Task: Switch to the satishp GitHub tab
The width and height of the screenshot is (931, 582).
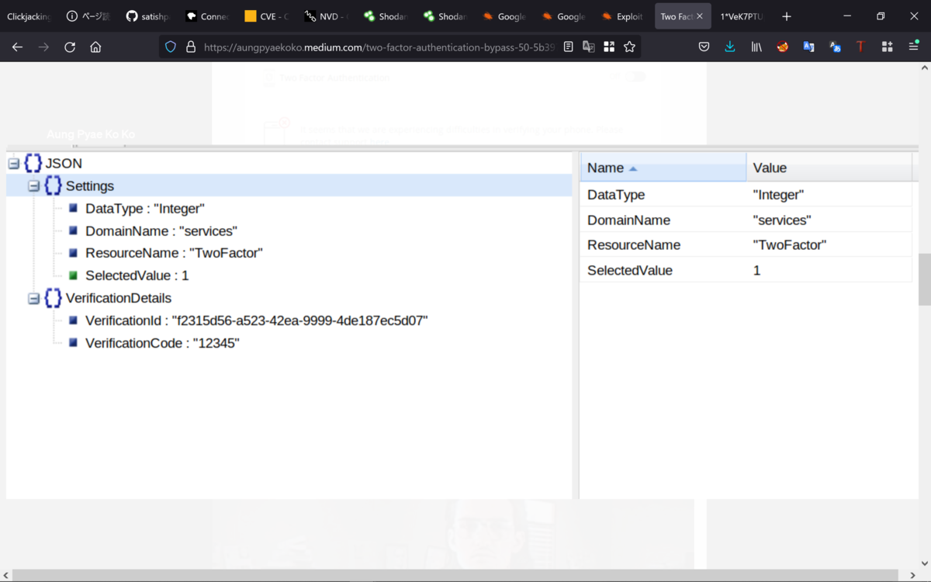Action: point(147,16)
